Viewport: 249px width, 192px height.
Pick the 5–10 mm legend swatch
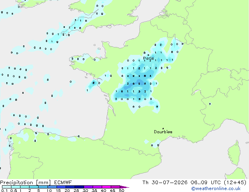tap(43, 187)
